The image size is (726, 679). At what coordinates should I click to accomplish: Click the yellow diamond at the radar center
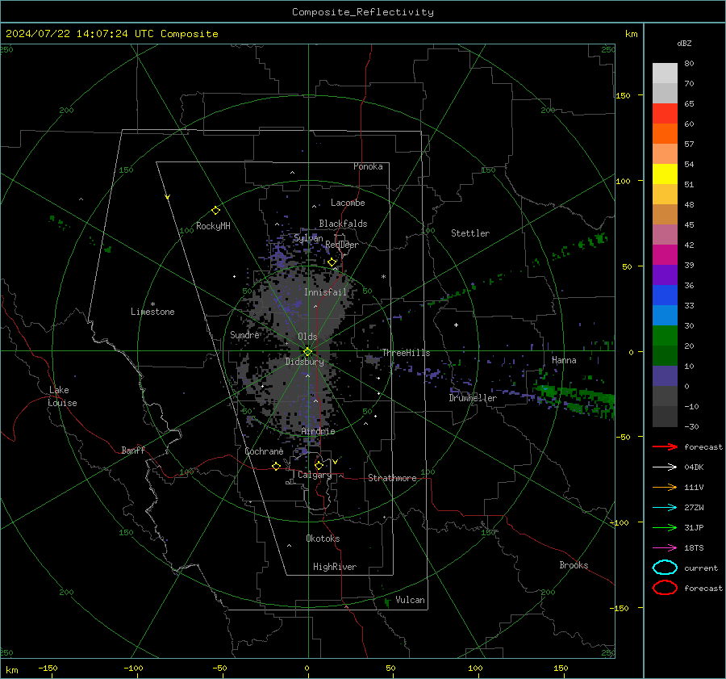308,352
